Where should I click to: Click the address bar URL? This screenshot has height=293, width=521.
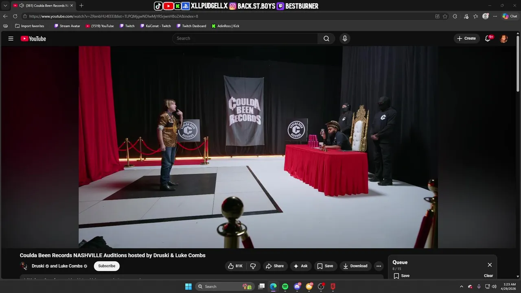click(114, 16)
